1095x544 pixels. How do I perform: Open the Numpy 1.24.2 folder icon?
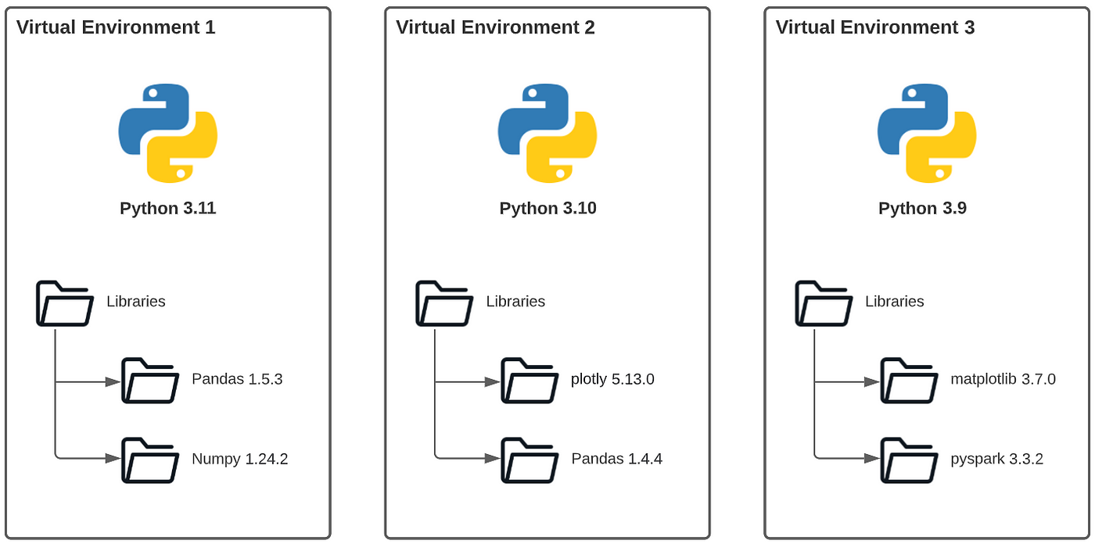tap(150, 460)
